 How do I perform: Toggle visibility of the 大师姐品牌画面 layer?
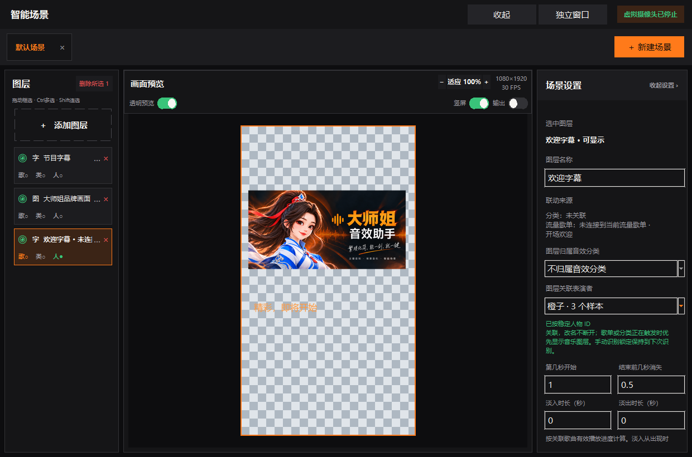coord(22,199)
